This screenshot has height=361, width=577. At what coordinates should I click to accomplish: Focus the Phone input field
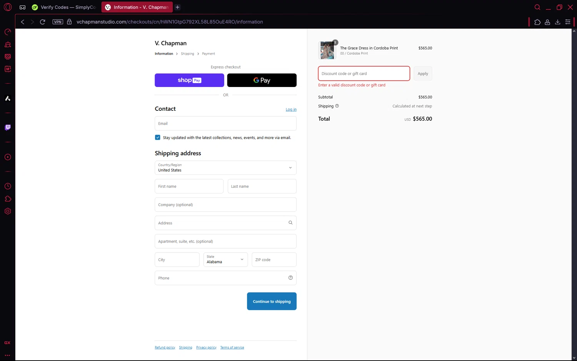(x=225, y=278)
